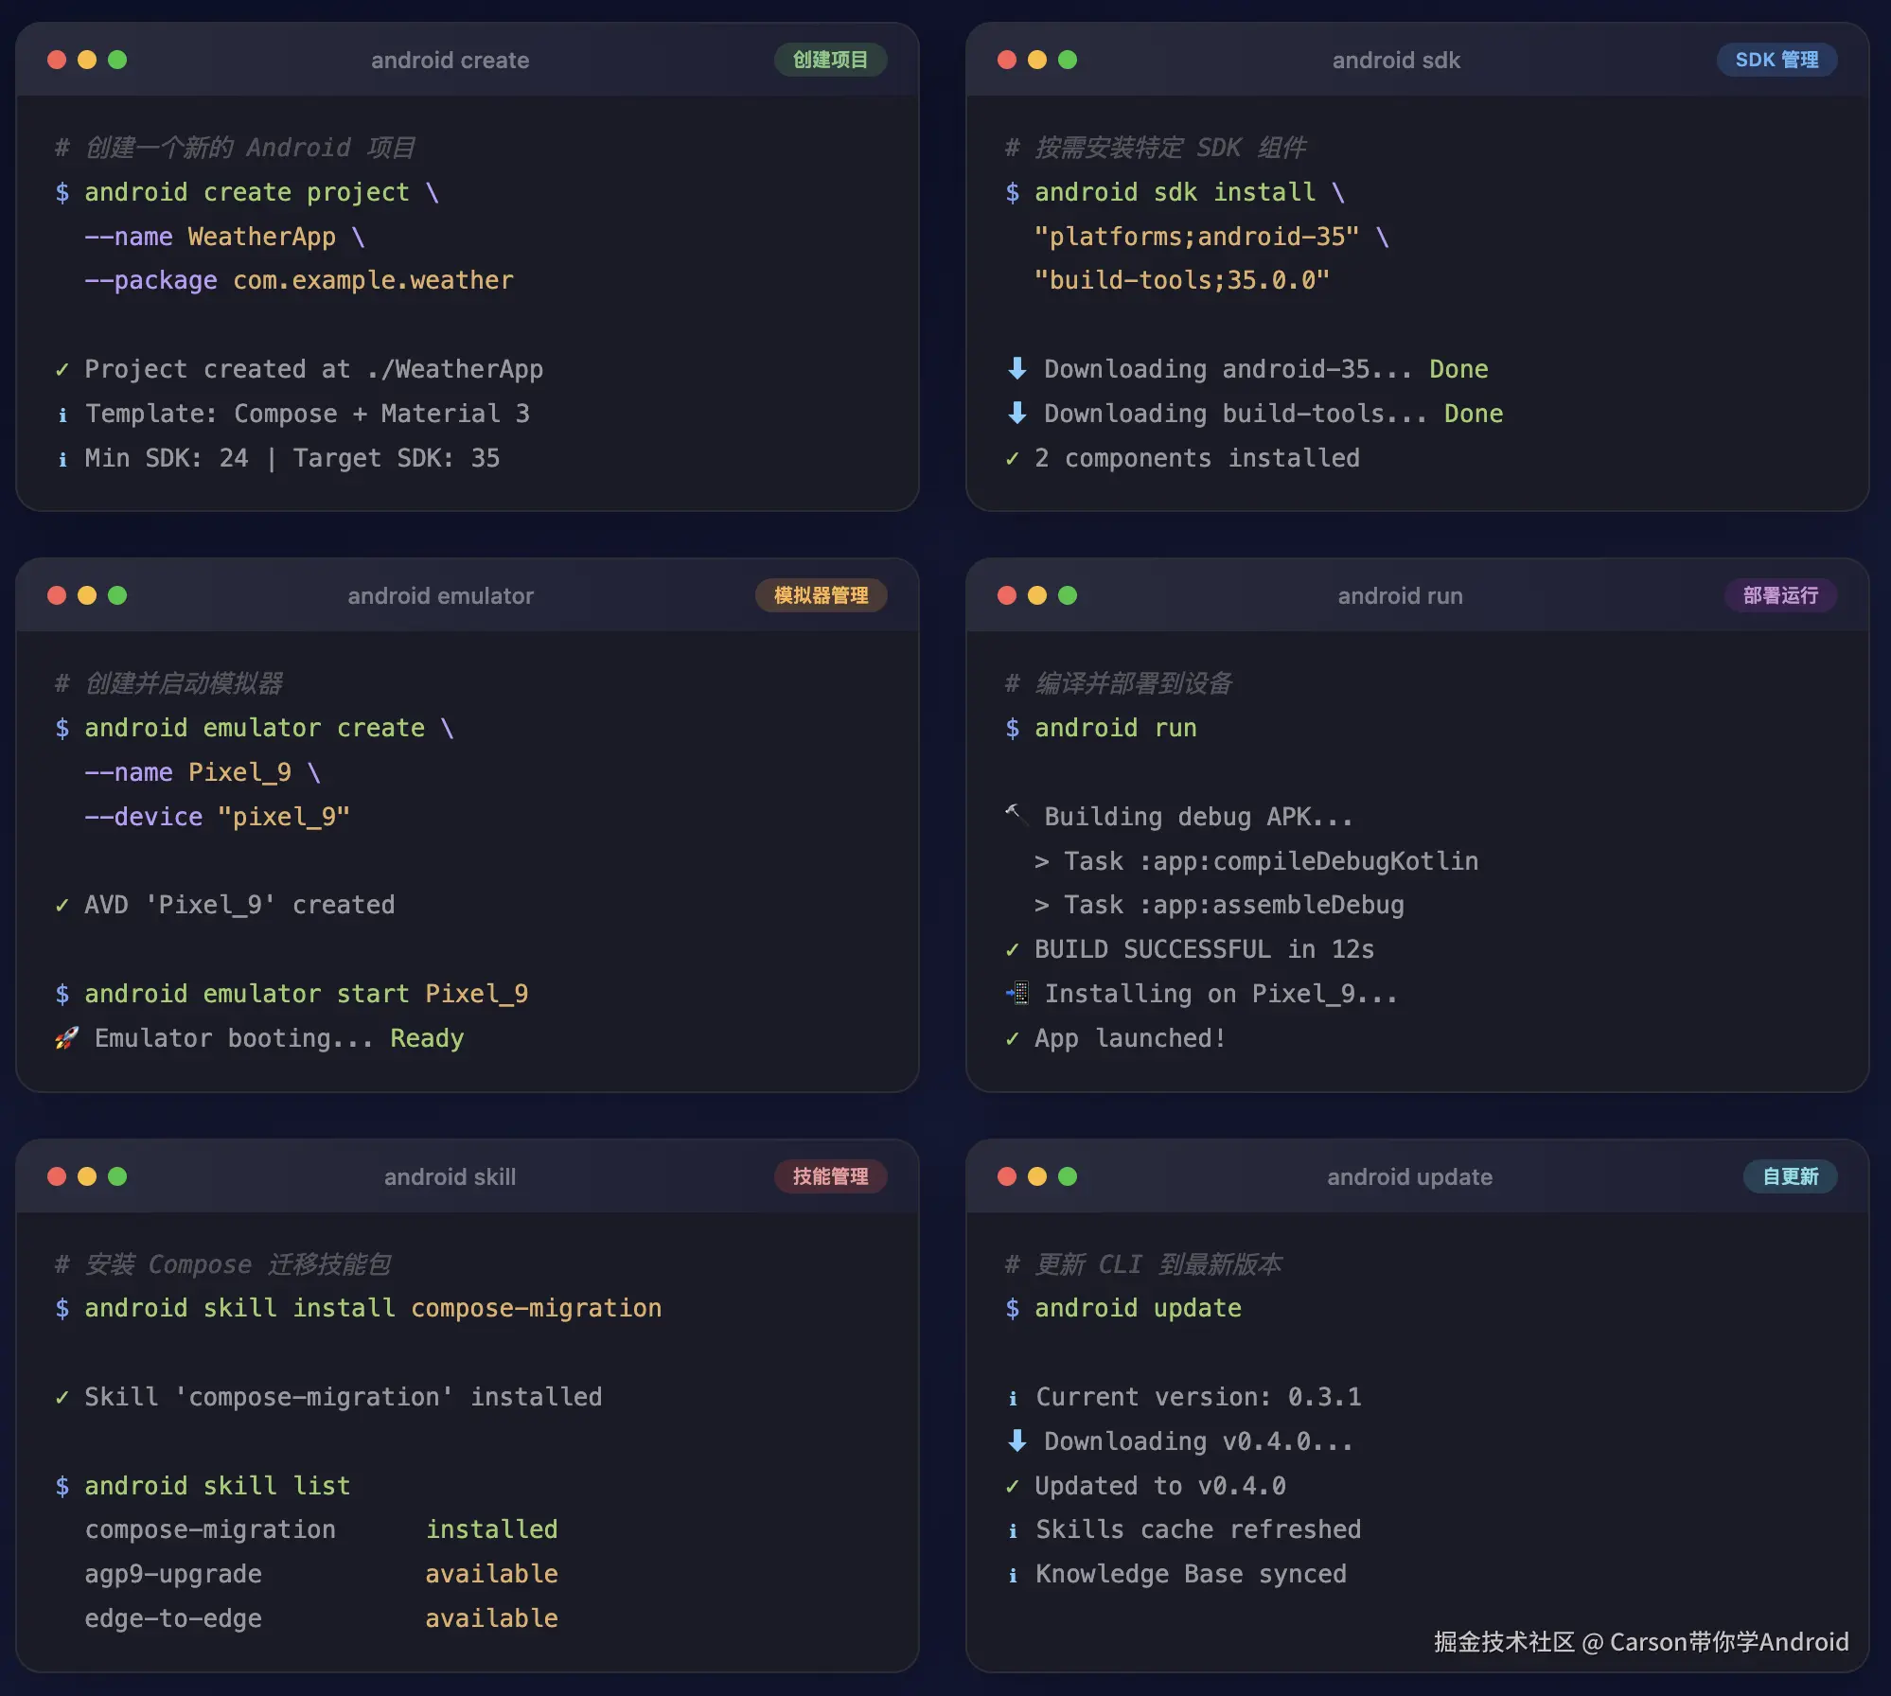Select the 部署运行 purple badge
Viewport: 1891px width, 1696px height.
1780,595
